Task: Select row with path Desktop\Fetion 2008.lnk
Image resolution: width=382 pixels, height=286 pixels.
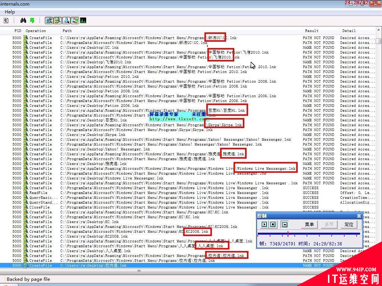Action: (x=188, y=91)
